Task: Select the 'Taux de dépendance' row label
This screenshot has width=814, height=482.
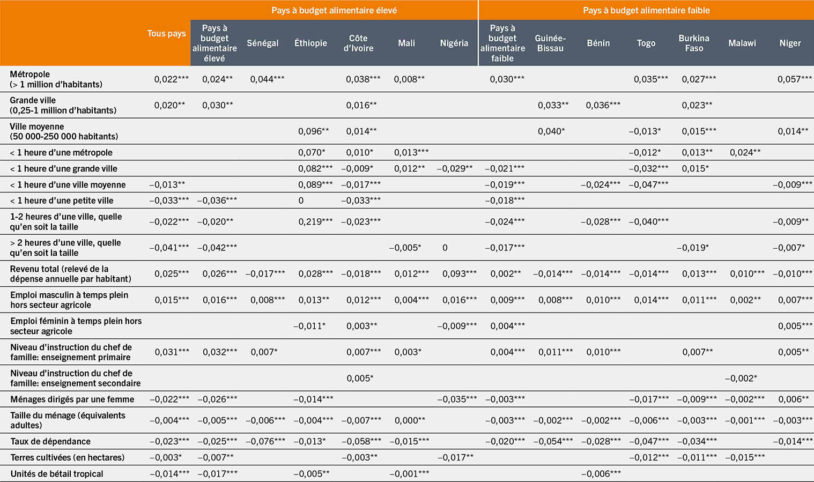Action: point(50,441)
